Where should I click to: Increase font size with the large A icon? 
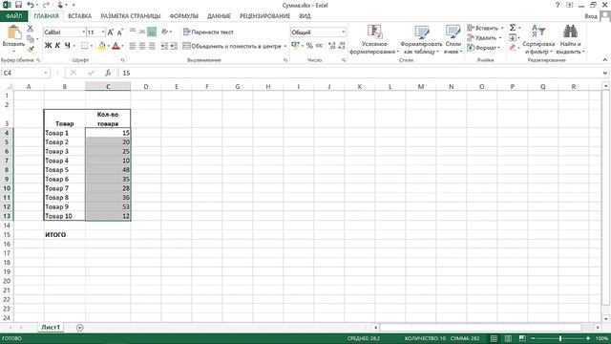111,32
